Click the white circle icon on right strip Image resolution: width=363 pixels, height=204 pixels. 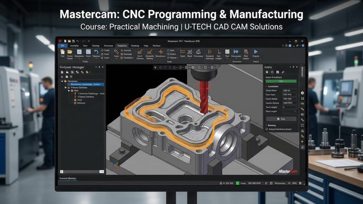tap(302, 93)
